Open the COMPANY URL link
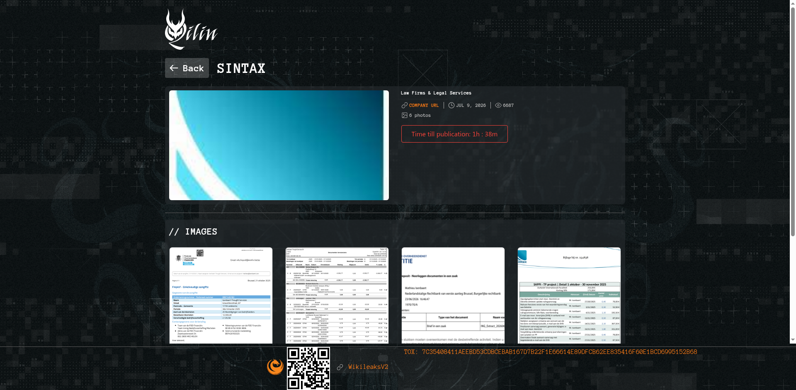The width and height of the screenshot is (796, 390). click(x=424, y=105)
